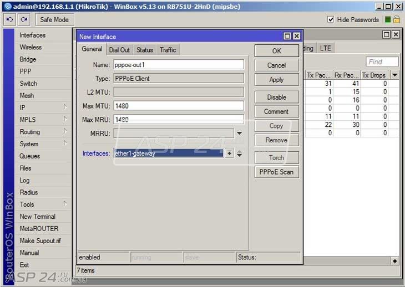Sort by Rx Pac... column header
This screenshot has width=405, height=287.
346,75
